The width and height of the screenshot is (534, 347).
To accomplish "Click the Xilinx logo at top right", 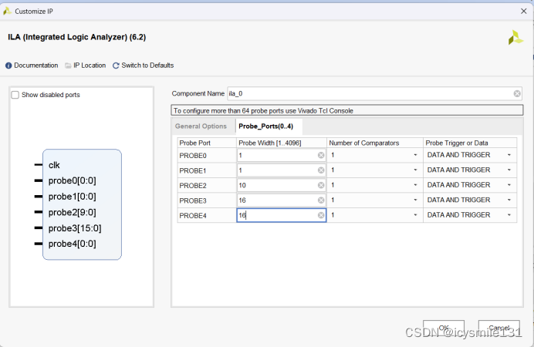I will click(515, 38).
